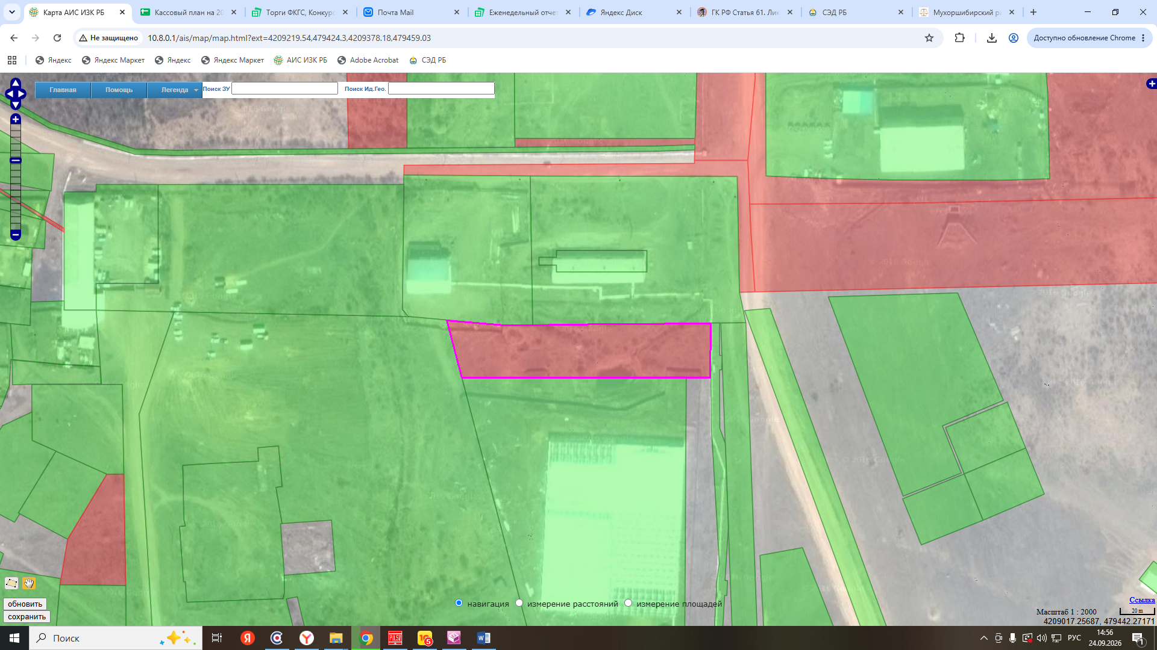Open the Chrome tab search dropdown
The height and width of the screenshot is (650, 1157).
coord(11,12)
